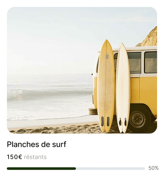The image size is (164, 179).
Task: Select the 150€ remaining amount
Action: (x=14, y=157)
